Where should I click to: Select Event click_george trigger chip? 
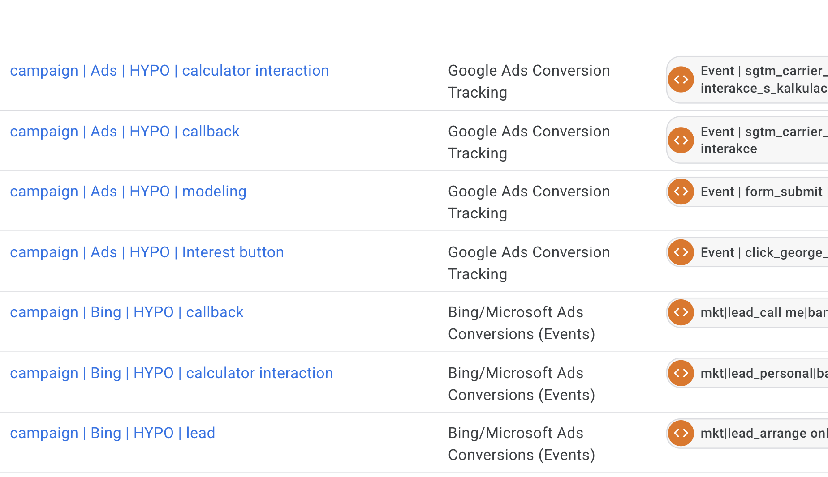click(762, 252)
